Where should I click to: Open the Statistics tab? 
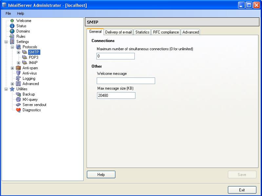click(x=142, y=32)
